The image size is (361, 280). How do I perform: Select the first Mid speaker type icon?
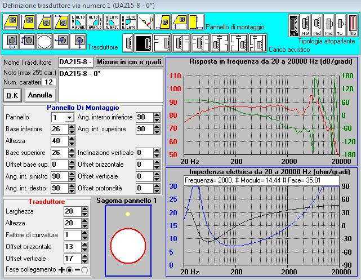pyautogui.click(x=317, y=25)
